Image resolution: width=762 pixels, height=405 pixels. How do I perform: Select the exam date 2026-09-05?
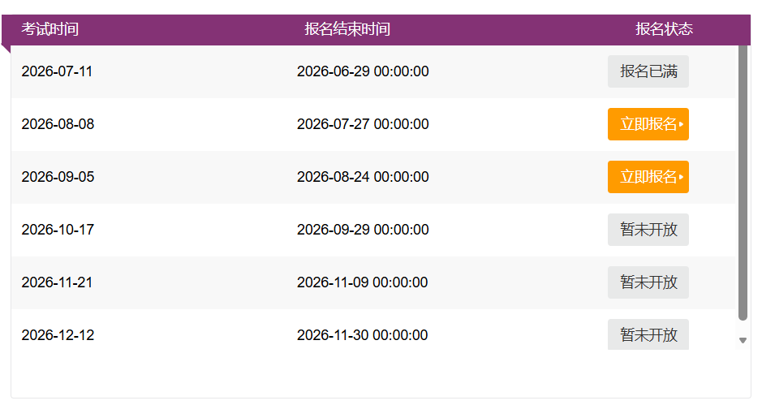click(58, 177)
